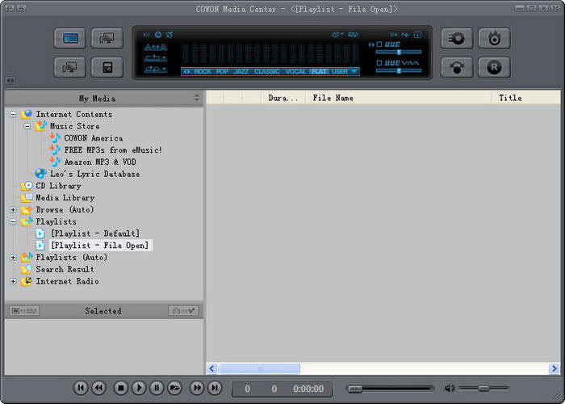Pause playback
Viewport: 565px width, 404px height.
[x=157, y=388]
